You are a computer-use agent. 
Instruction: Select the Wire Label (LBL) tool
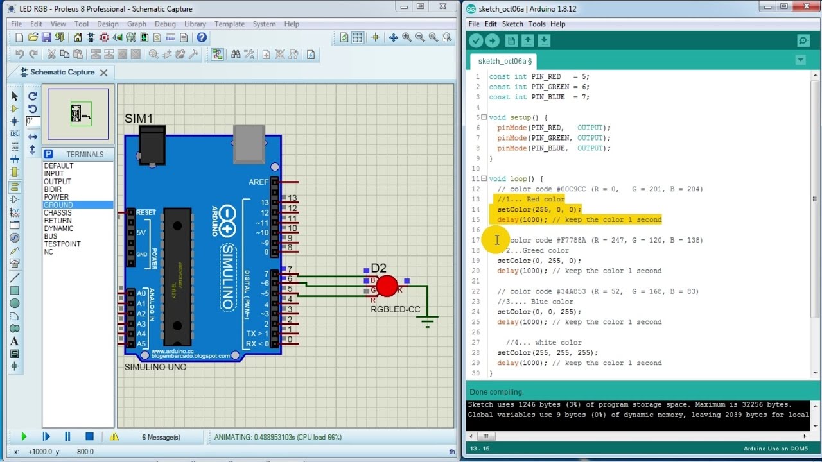point(15,134)
